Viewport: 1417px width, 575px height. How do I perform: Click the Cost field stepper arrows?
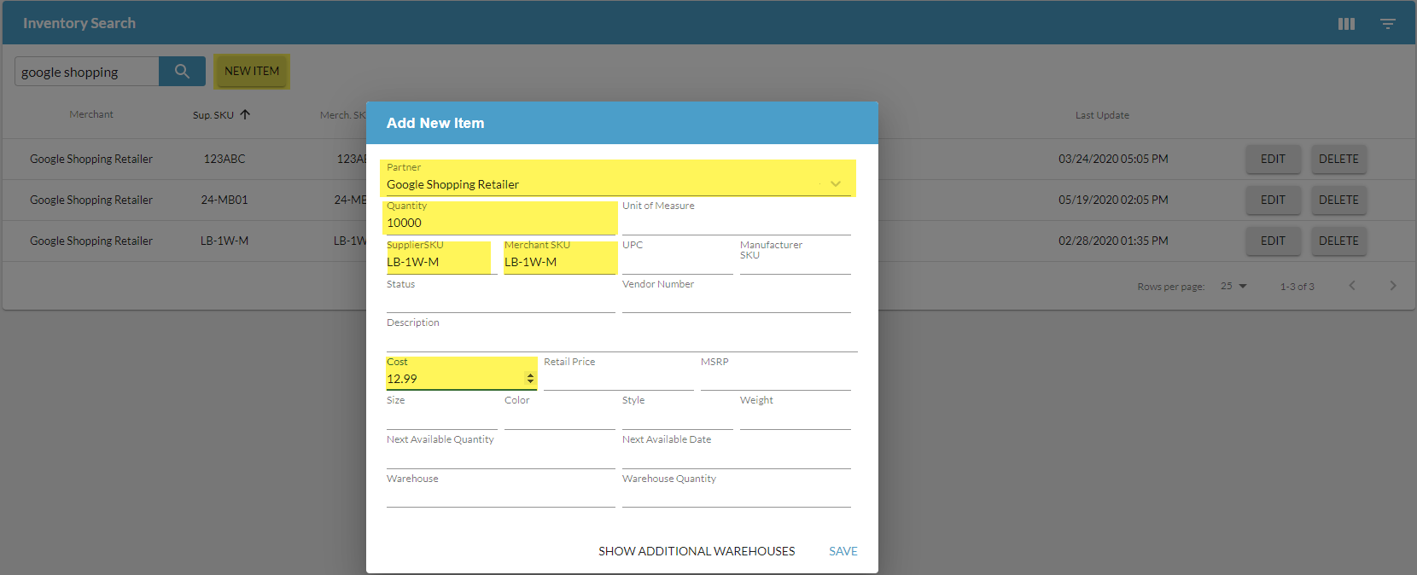pos(530,379)
